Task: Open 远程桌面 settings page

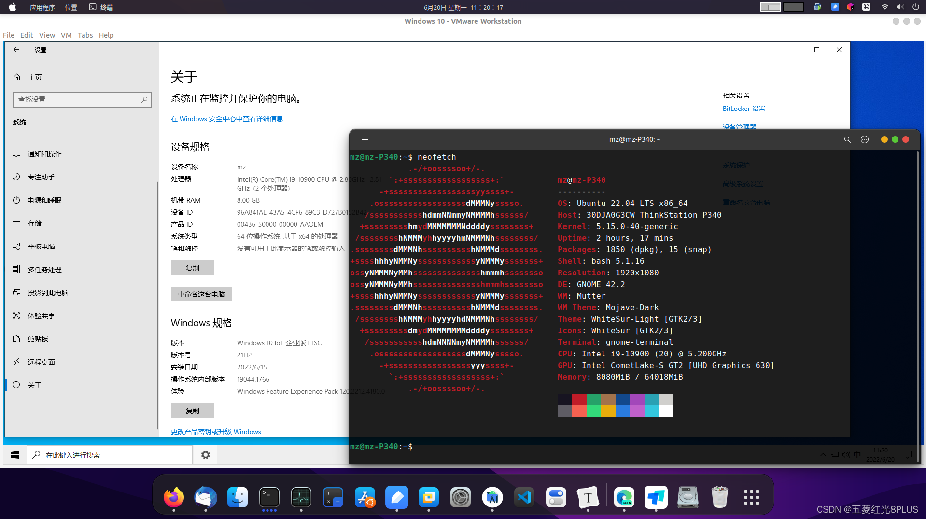Action: (x=81, y=362)
